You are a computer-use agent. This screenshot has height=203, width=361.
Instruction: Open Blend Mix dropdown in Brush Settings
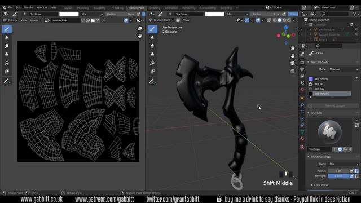[344, 164]
